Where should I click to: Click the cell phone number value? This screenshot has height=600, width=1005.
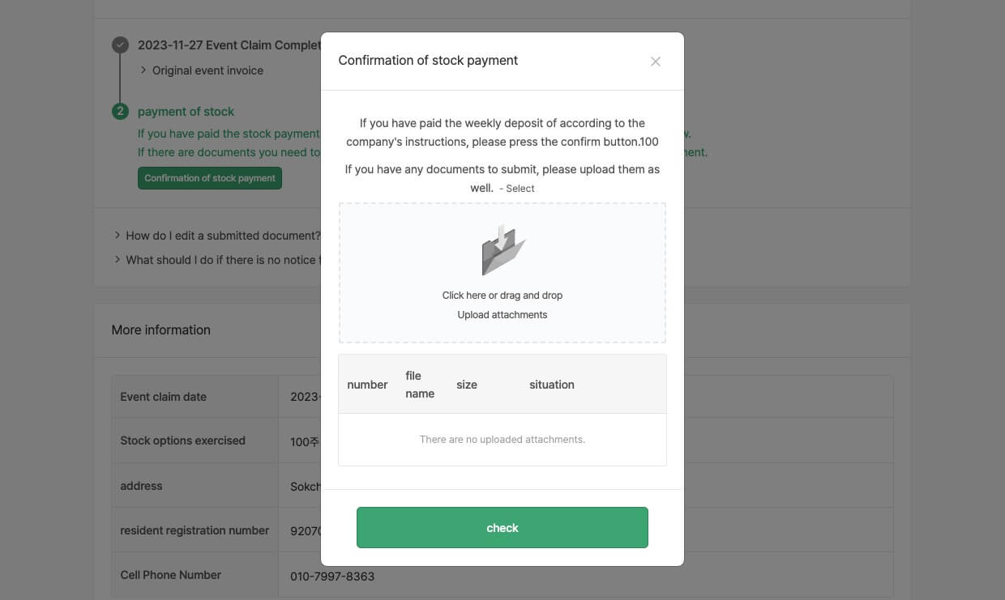coord(332,577)
